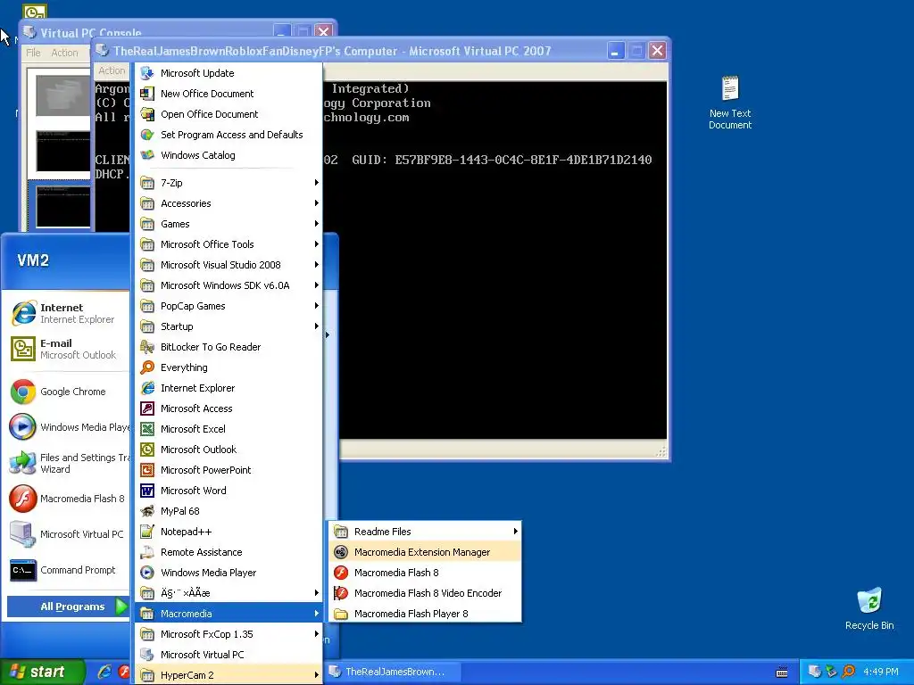Expand the Readme Files submenu

click(x=425, y=532)
